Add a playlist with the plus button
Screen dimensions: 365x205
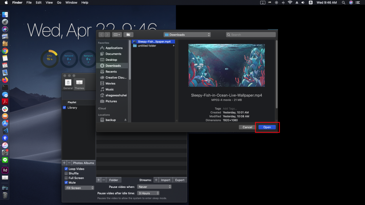[64, 163]
